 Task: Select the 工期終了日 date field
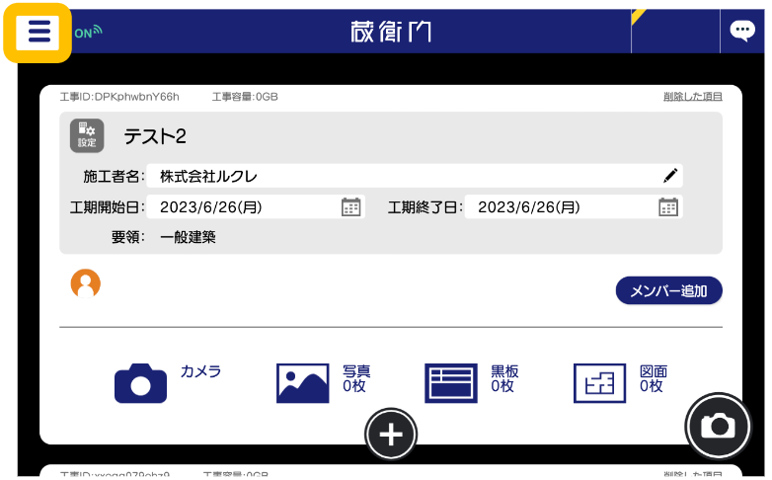point(574,207)
